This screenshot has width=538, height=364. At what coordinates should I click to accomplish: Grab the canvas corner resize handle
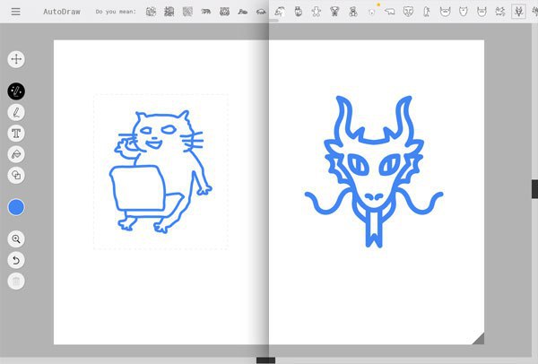pos(479,338)
